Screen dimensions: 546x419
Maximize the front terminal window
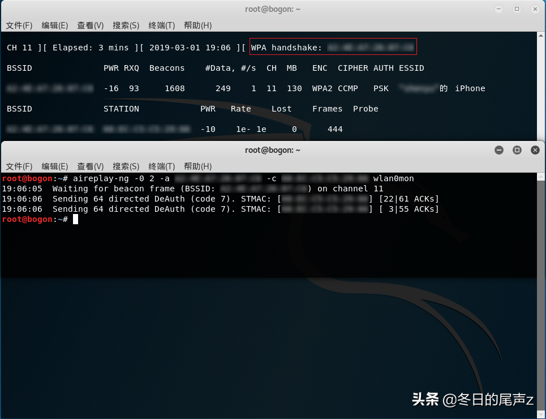pyautogui.click(x=517, y=150)
